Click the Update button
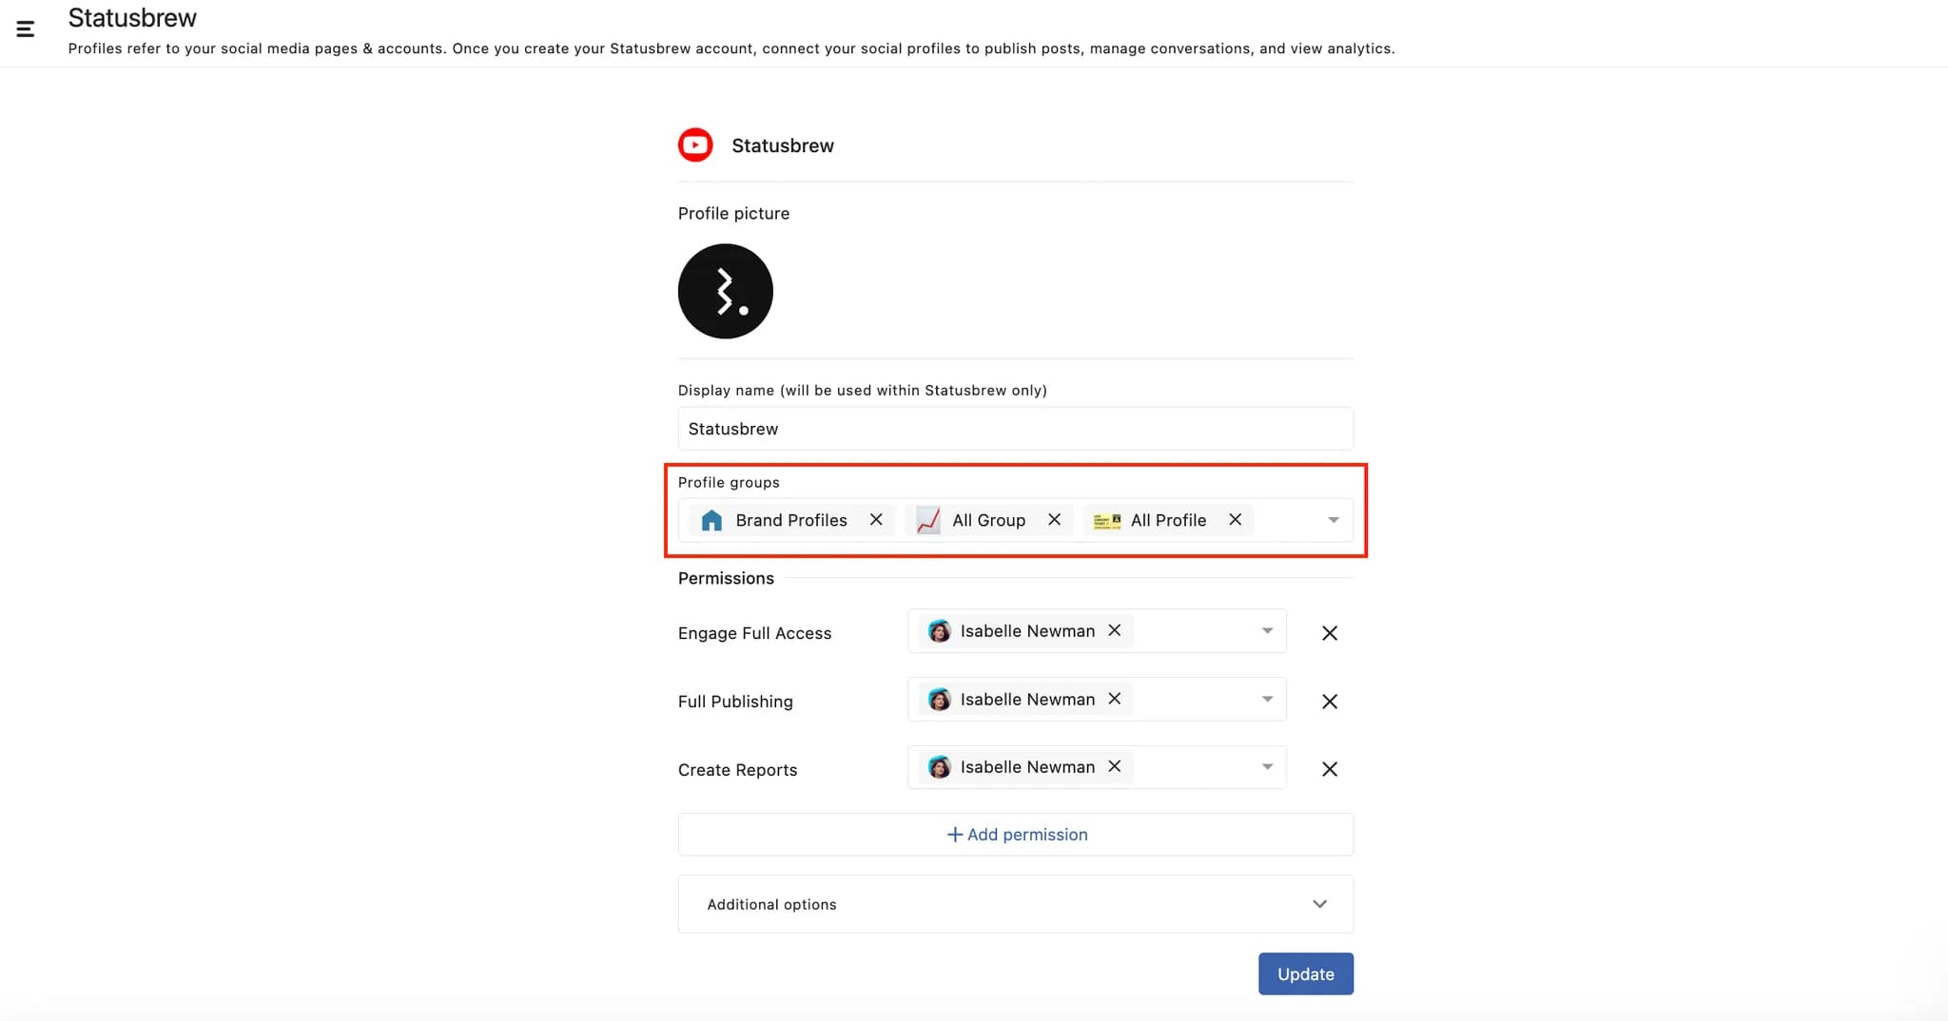Viewport: 1948px width, 1021px height. 1305,973
